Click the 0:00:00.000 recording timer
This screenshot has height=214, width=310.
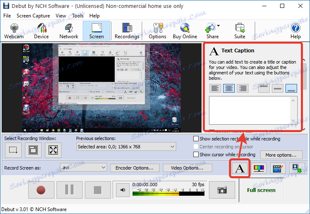click(x=145, y=184)
